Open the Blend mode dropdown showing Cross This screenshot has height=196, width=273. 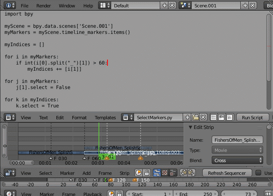pyautogui.click(x=237, y=160)
